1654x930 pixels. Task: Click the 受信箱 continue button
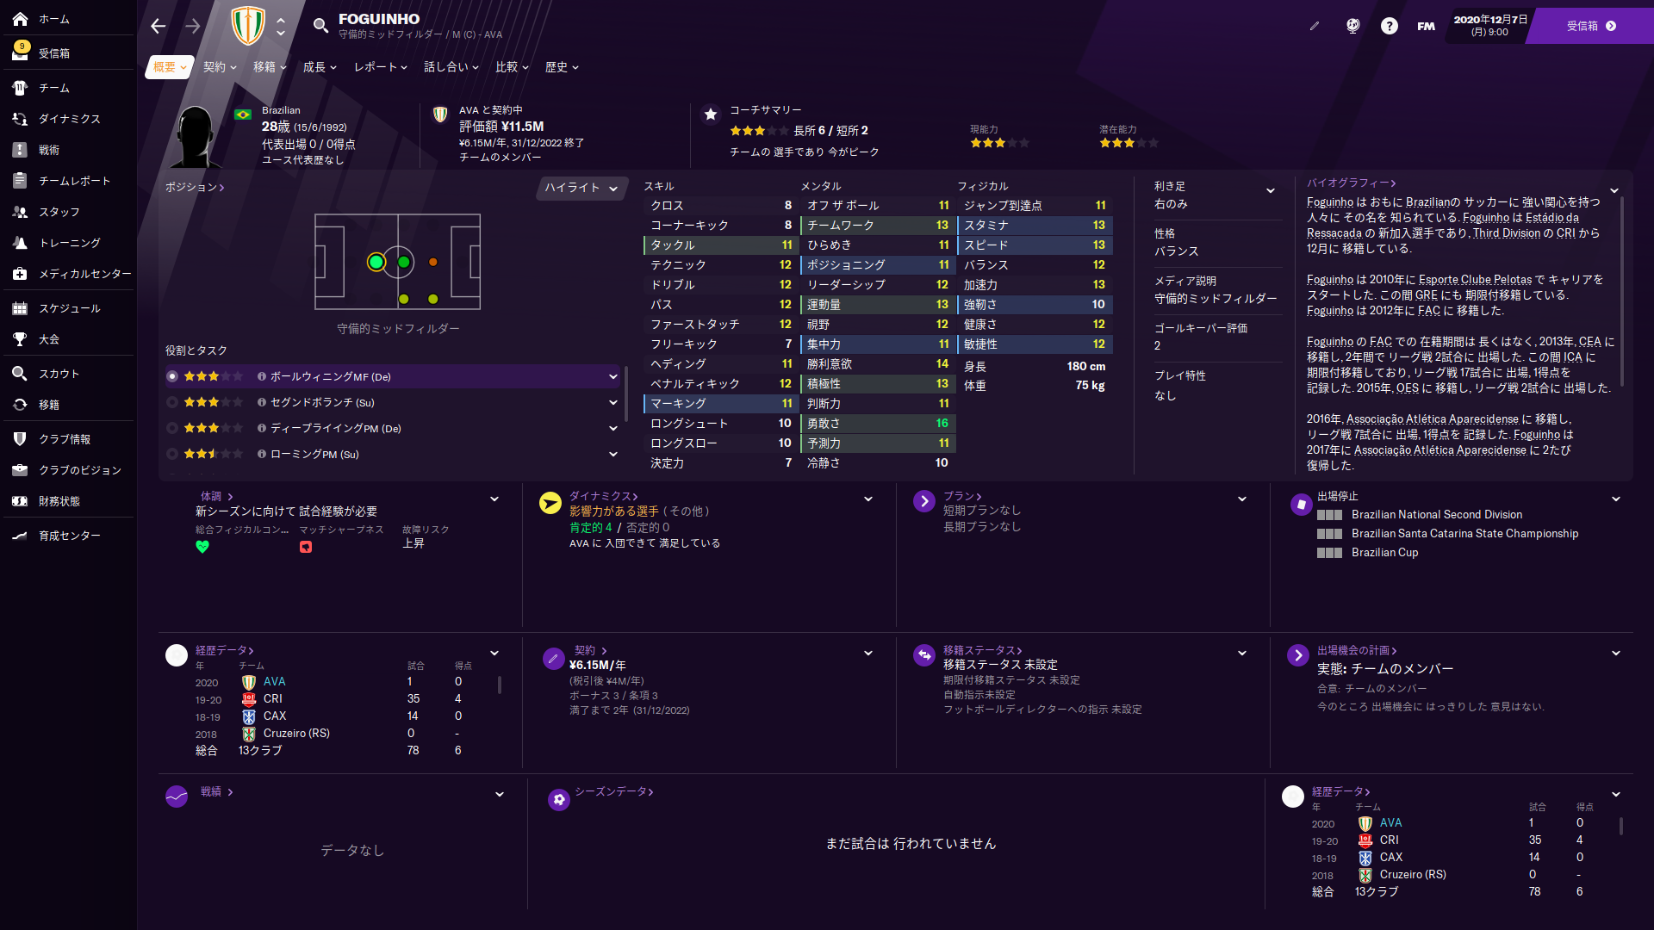[1591, 26]
